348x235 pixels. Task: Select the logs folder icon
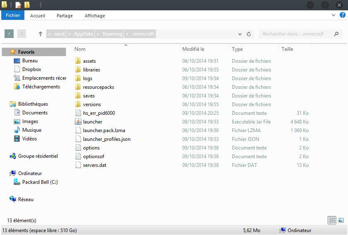coord(78,78)
